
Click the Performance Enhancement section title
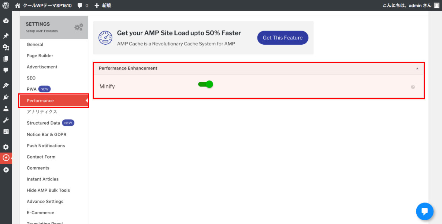click(x=128, y=68)
